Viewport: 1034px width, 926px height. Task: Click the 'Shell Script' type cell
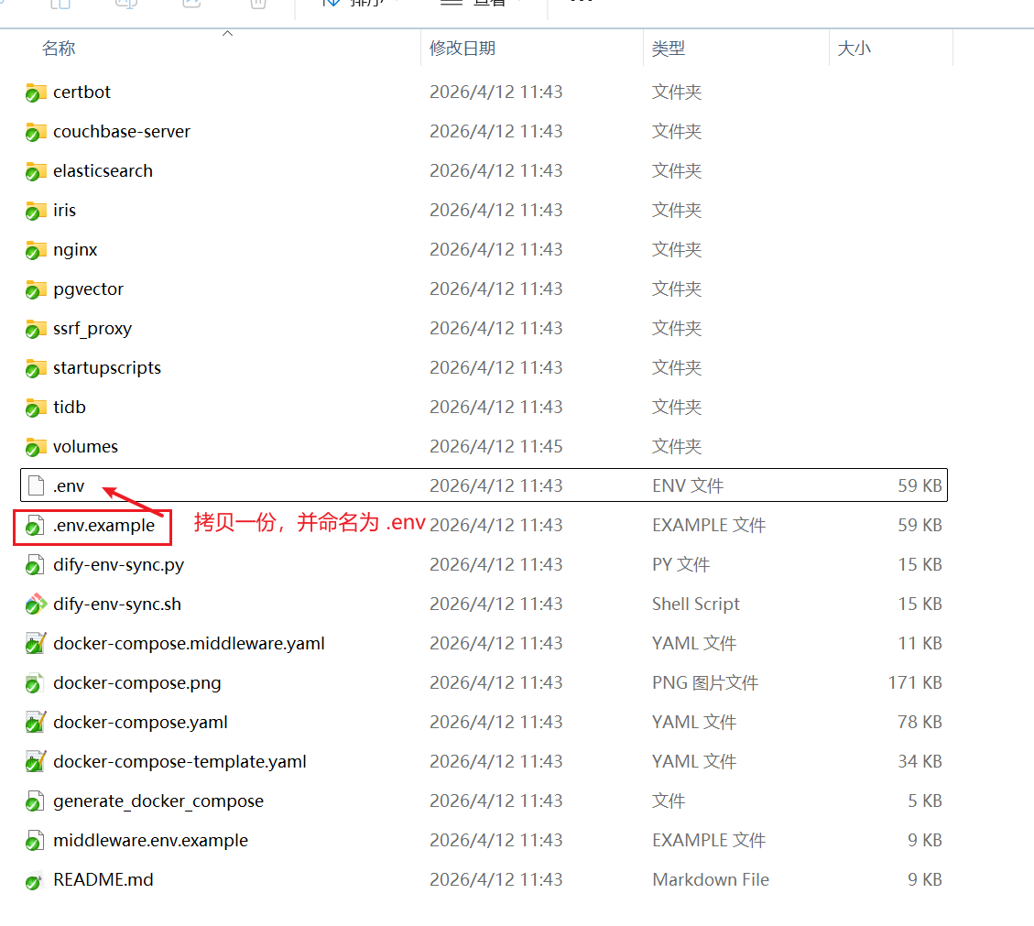[696, 605]
